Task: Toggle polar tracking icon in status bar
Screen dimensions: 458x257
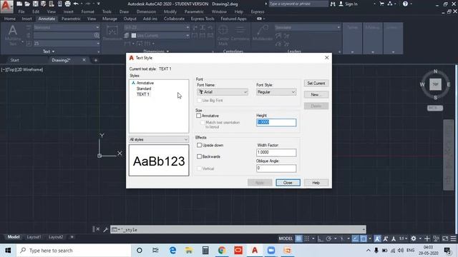Action: tap(328, 238)
